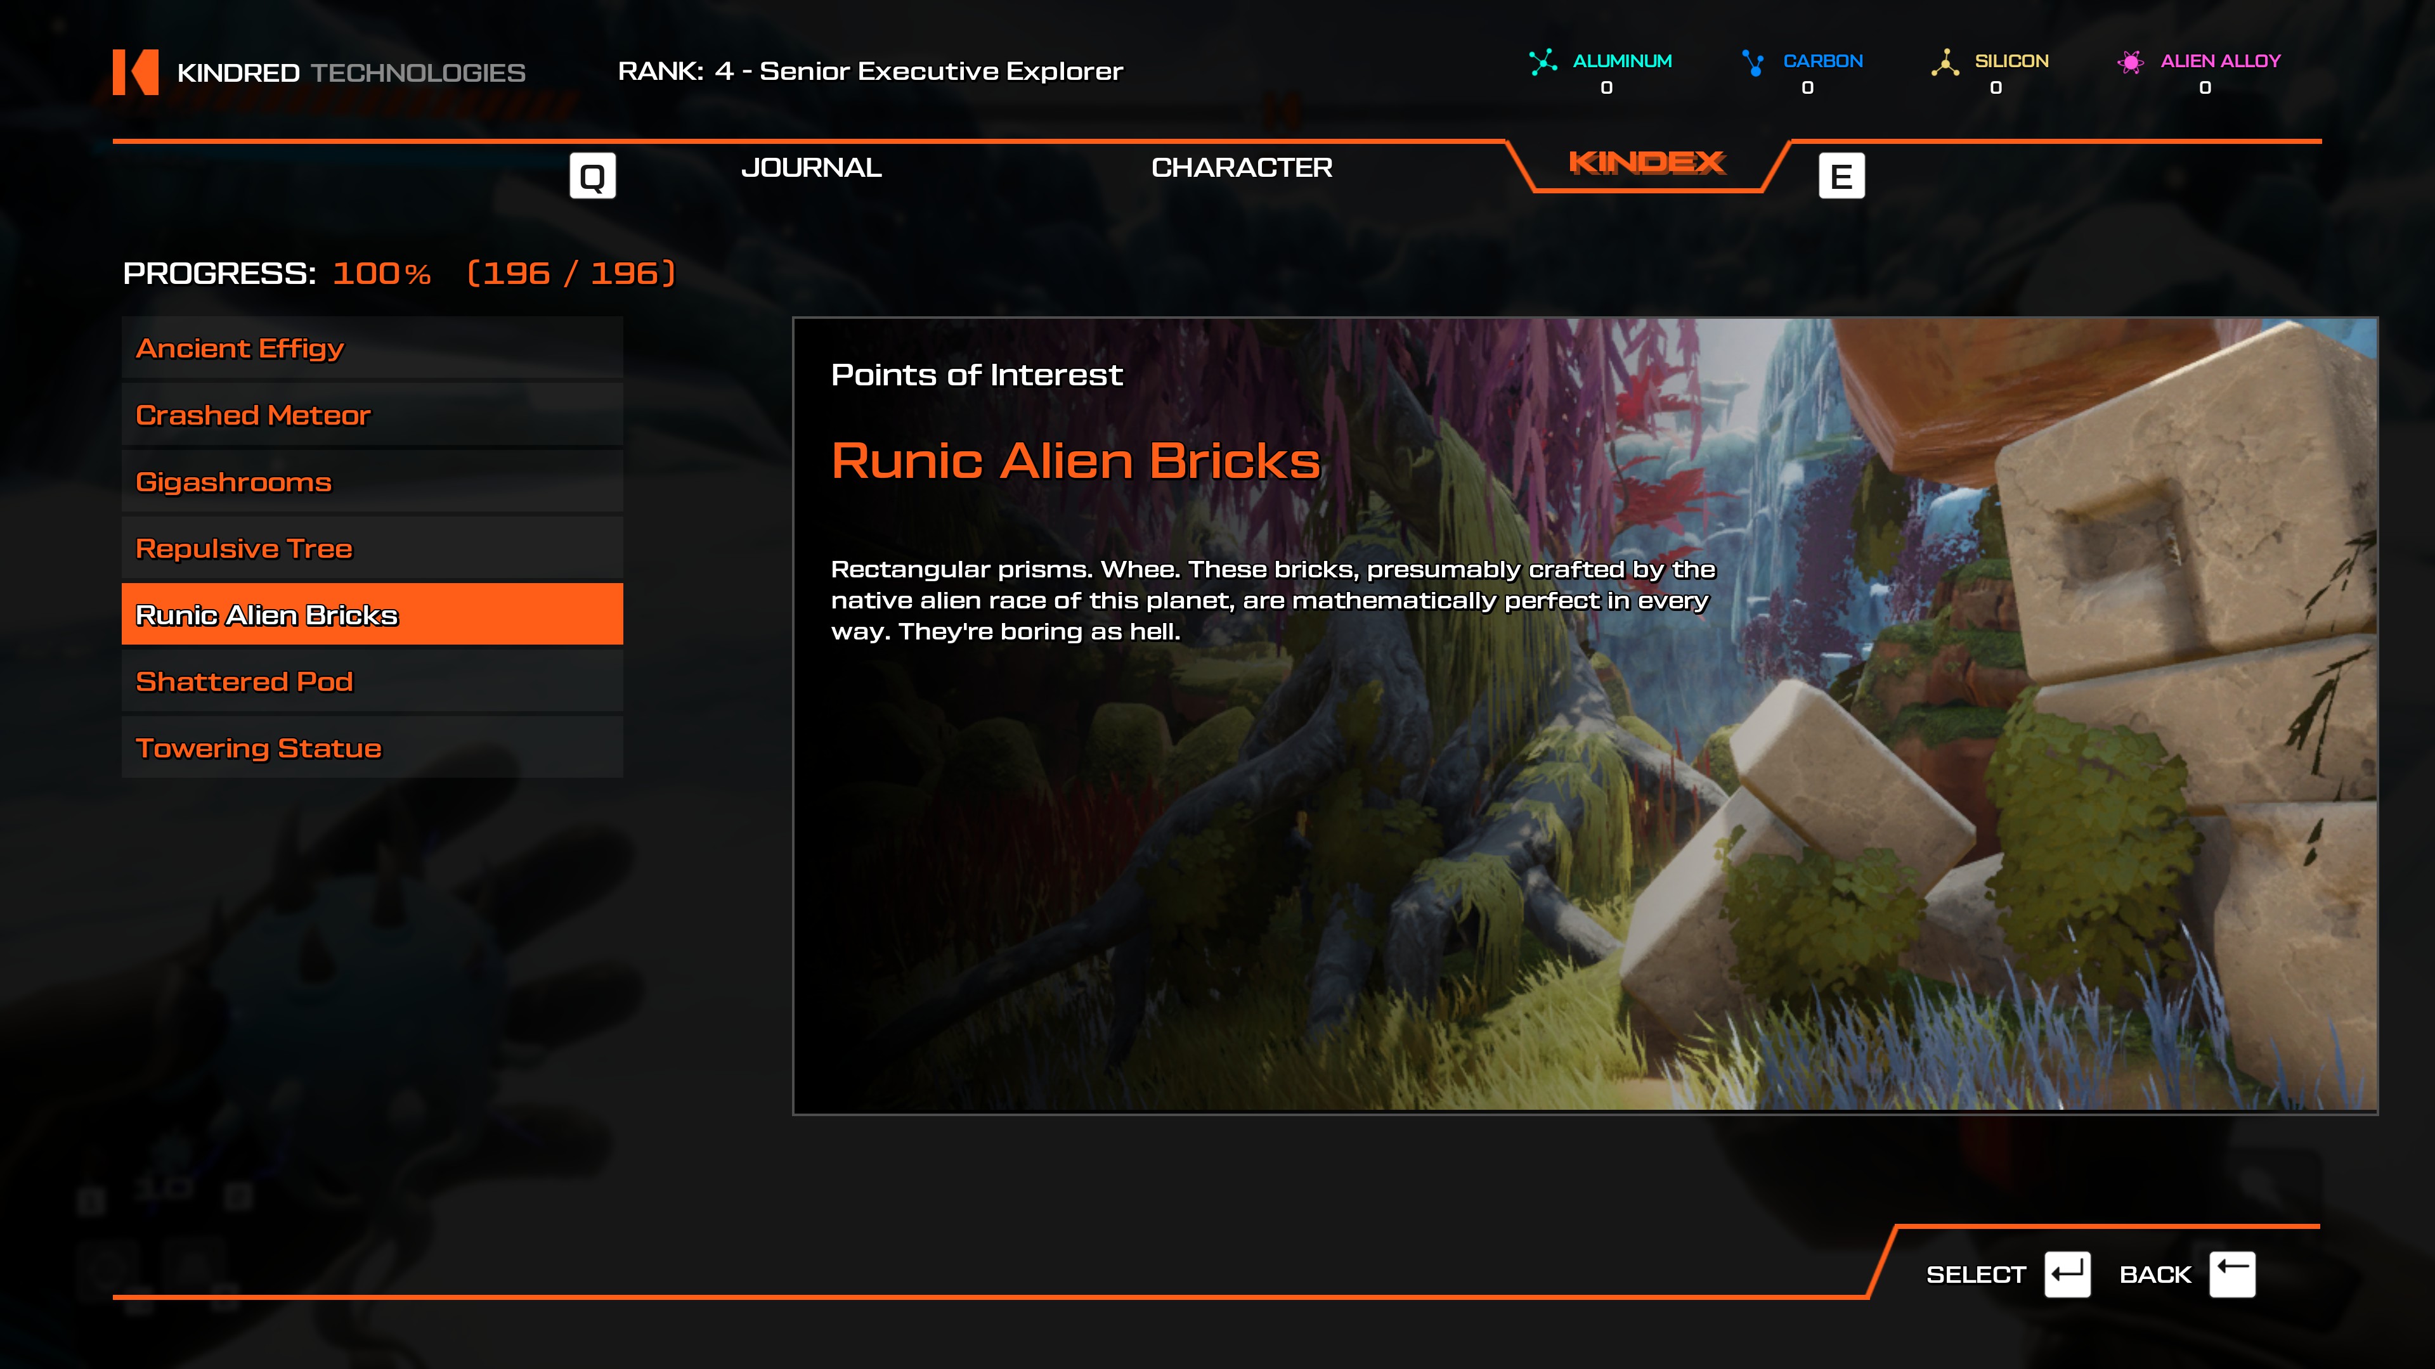
Task: Open the Gigashrooms entry
Action: click(x=372, y=482)
